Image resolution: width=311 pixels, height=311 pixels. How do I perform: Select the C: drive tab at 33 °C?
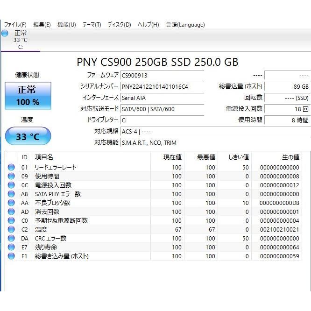coord(21,40)
